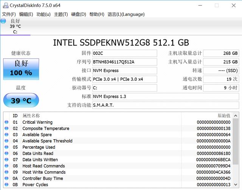
Task: Click status dot for Available Spare Threshold
Action: click(6, 141)
